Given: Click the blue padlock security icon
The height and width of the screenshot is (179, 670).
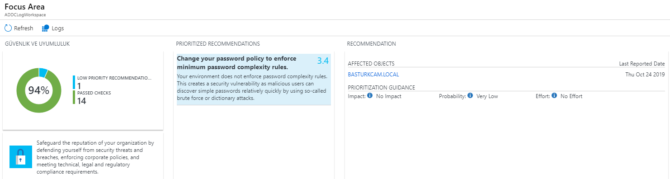Looking at the screenshot, I should [21, 157].
